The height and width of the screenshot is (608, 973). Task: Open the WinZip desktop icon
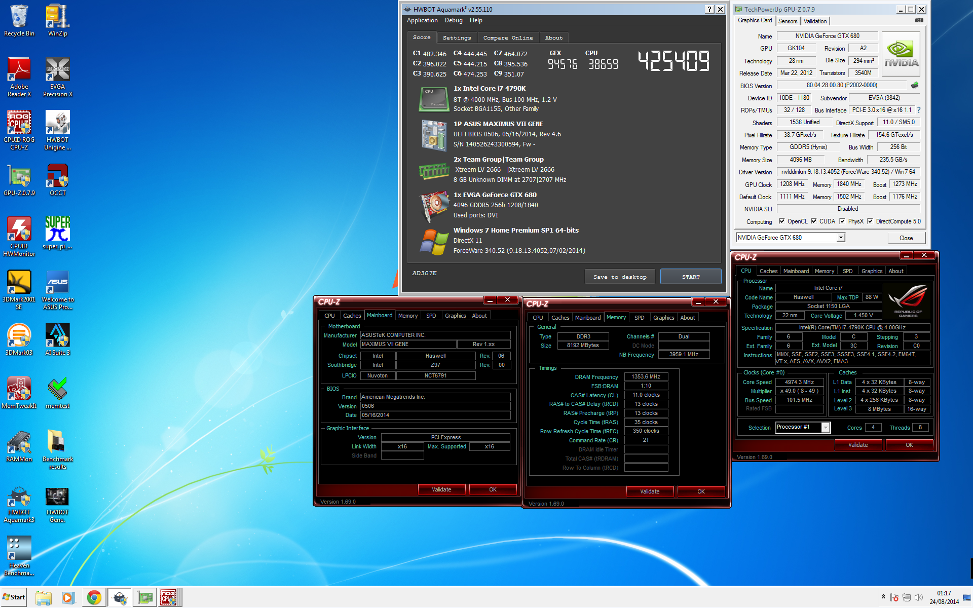pyautogui.click(x=57, y=20)
